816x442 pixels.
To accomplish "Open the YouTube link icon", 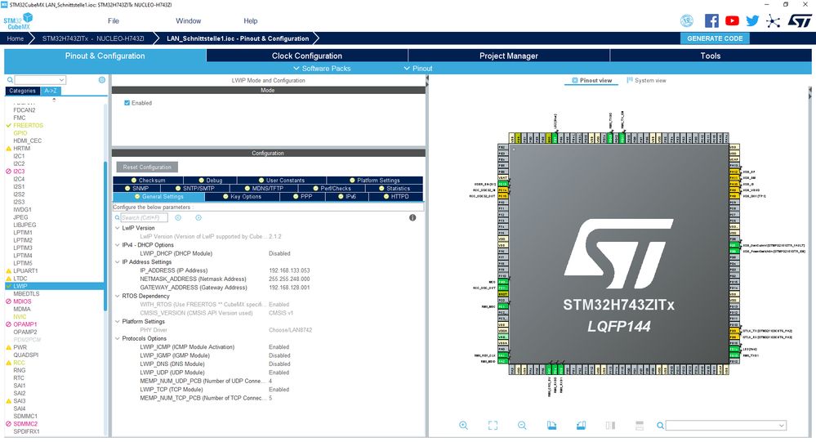I will pos(732,20).
